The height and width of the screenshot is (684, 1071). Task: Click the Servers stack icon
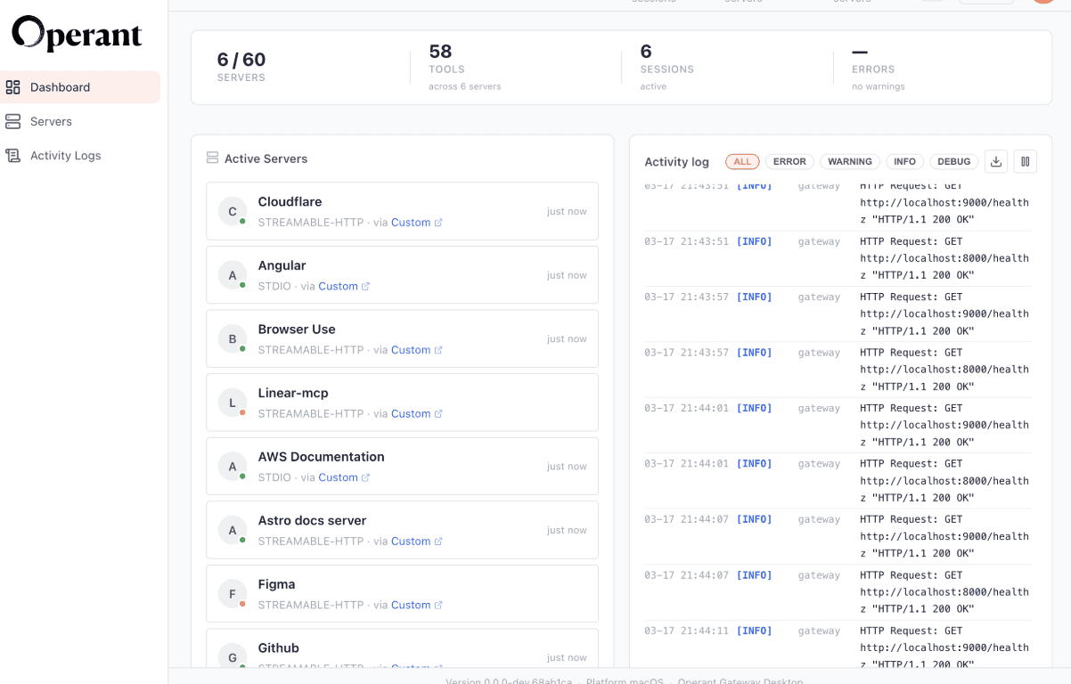click(12, 121)
